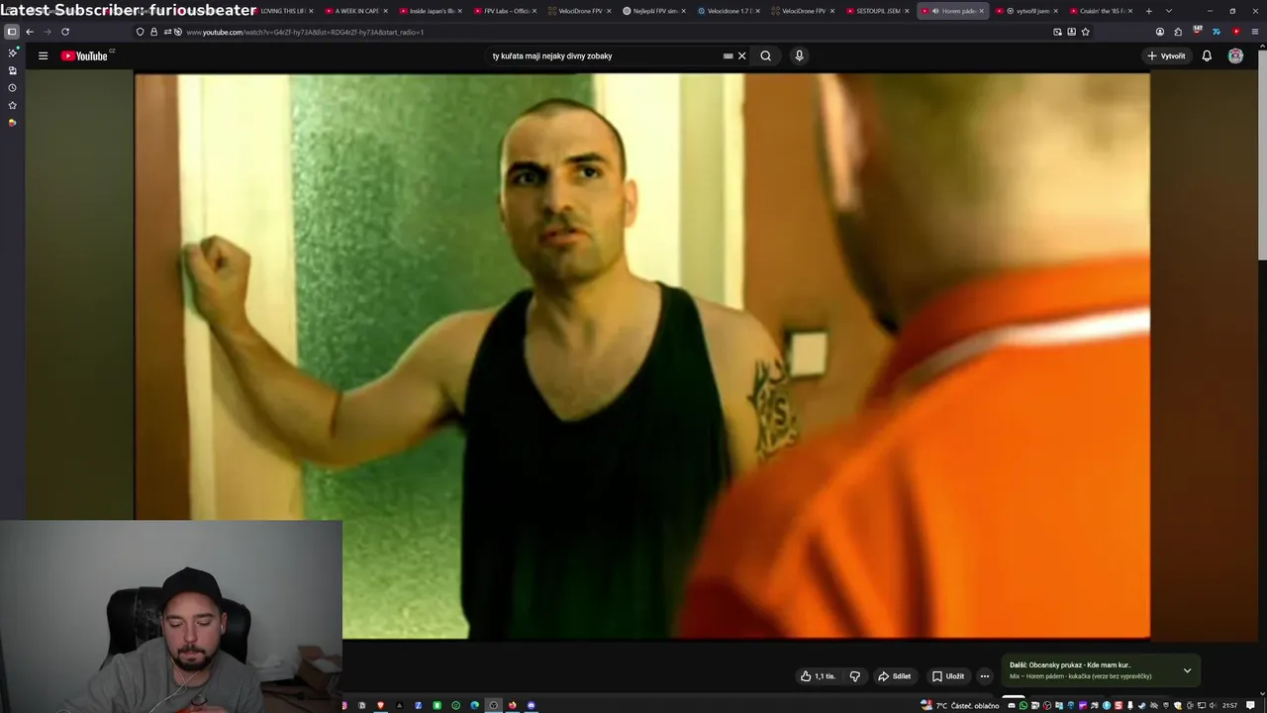Open the sidebar bookmarks star icon
Screen dimensions: 1267x713
tap(12, 105)
